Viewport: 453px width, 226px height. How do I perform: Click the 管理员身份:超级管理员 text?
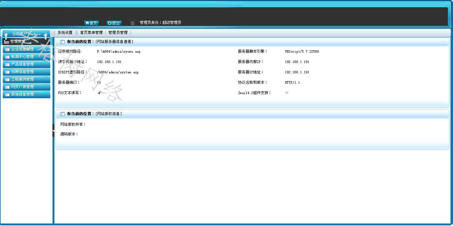coord(160,23)
